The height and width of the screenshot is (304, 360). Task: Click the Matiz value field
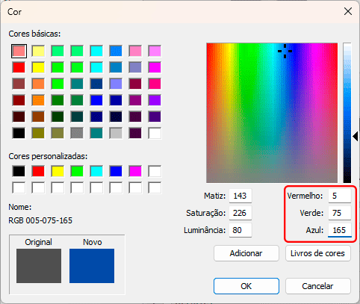240,196
